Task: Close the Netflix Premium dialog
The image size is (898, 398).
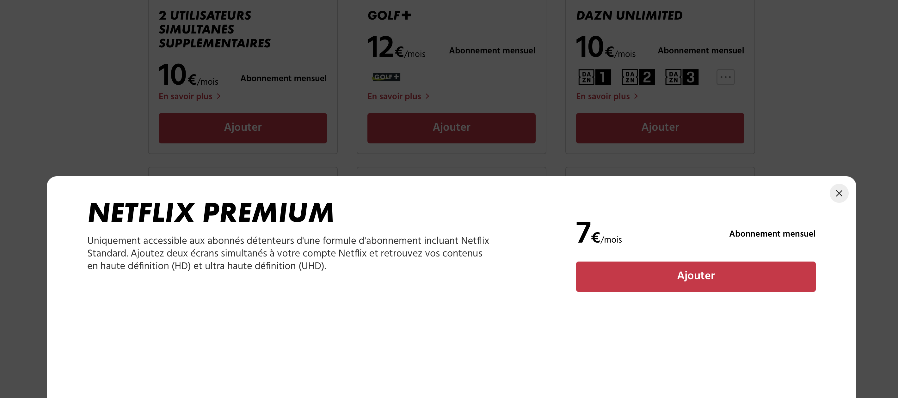Action: 839,193
